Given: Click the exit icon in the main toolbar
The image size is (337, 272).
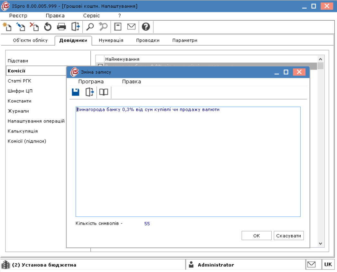Looking at the screenshot, I should (x=76, y=27).
